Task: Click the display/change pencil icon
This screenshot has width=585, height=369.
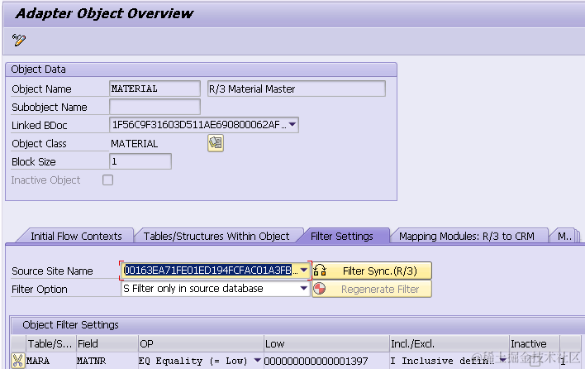Action: [19, 40]
